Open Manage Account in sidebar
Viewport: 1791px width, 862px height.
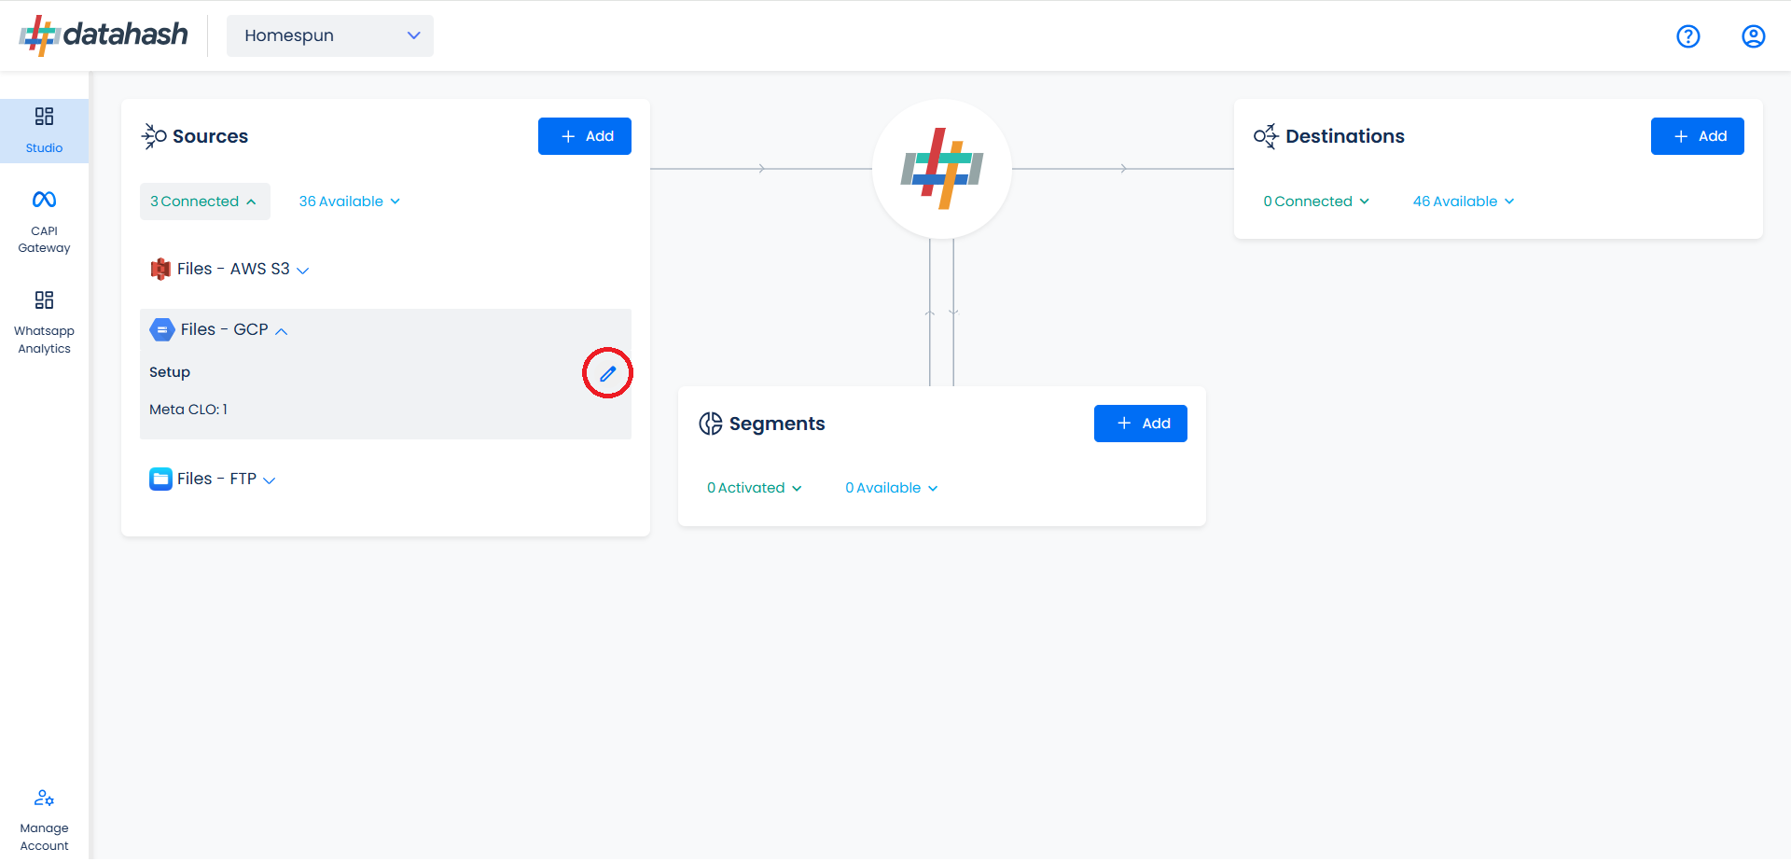tap(44, 821)
